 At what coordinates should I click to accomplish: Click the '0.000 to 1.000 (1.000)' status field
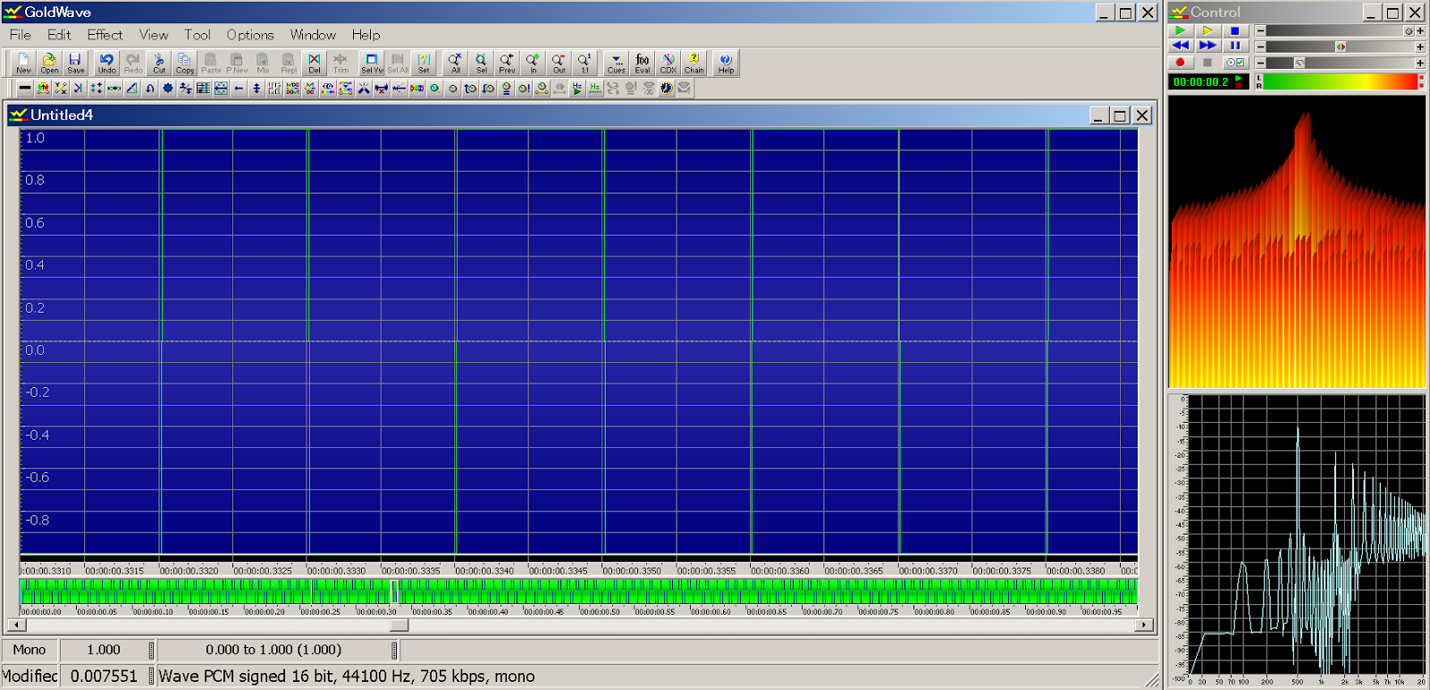point(273,650)
